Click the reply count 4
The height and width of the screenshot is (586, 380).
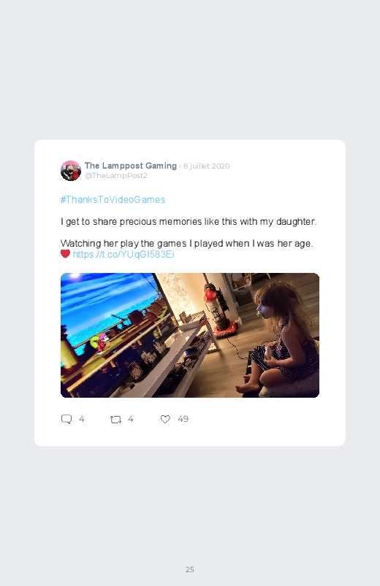[x=82, y=419]
